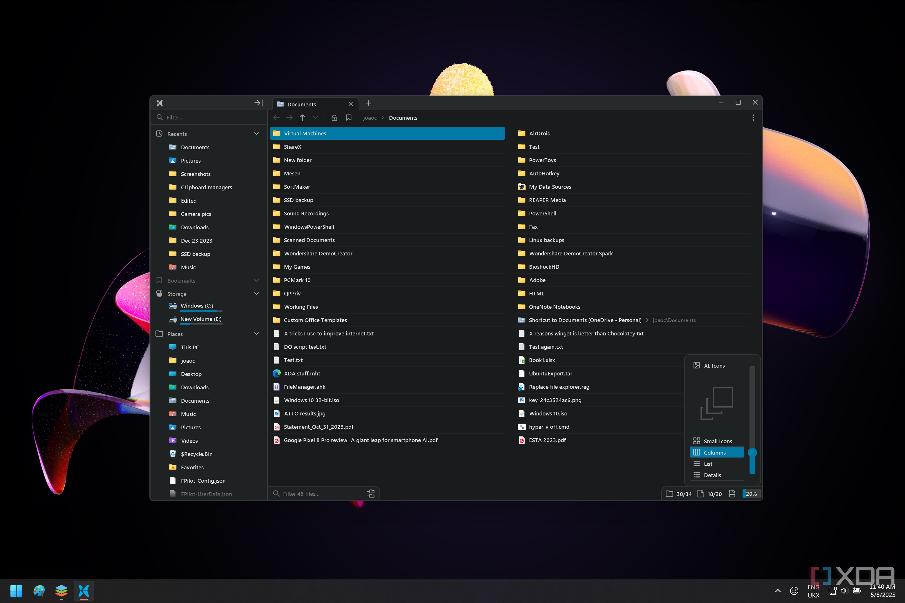905x603 pixels.
Task: Click the File Pilot logo icon
Action: (160, 103)
